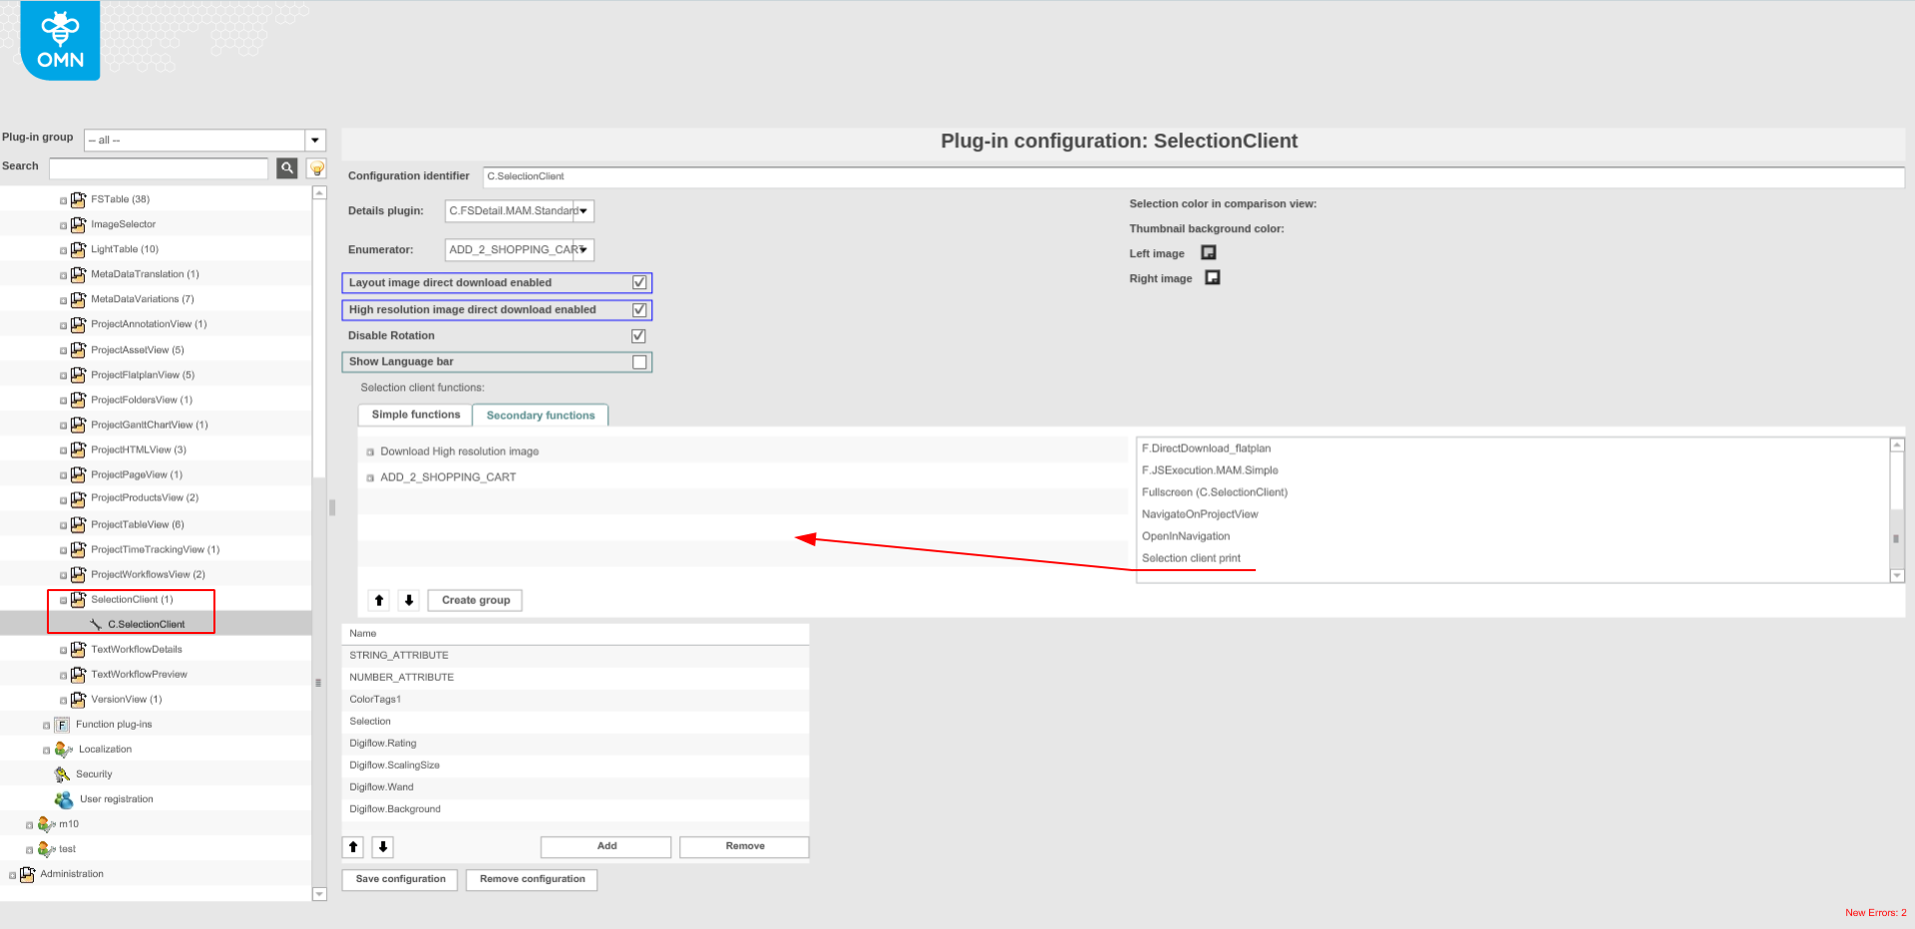This screenshot has width=1915, height=929.
Task: Click the down arrow under the attributes table
Action: [x=382, y=846]
